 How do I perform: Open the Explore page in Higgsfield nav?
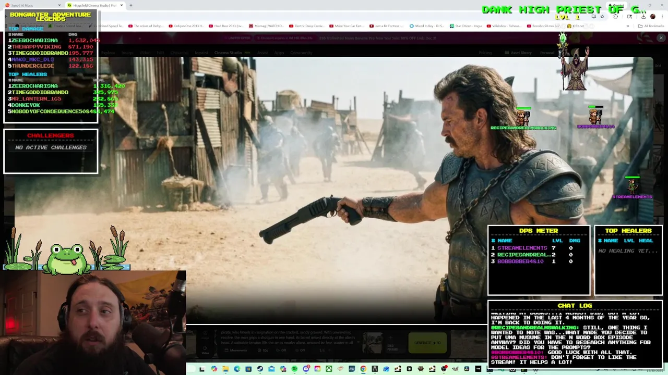(108, 53)
